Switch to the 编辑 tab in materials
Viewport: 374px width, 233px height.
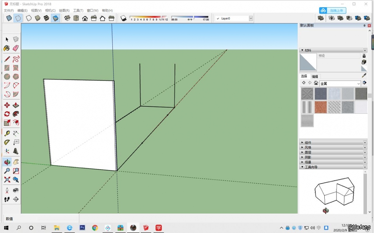click(315, 77)
